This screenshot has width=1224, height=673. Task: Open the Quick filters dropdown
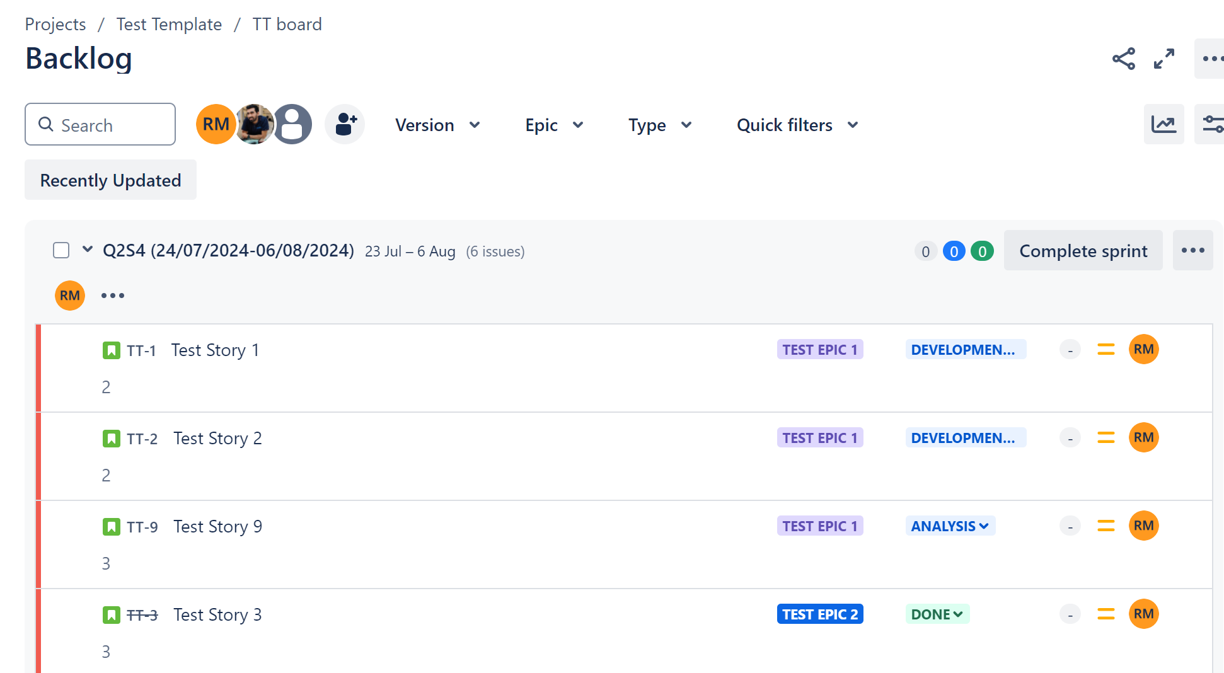point(797,125)
